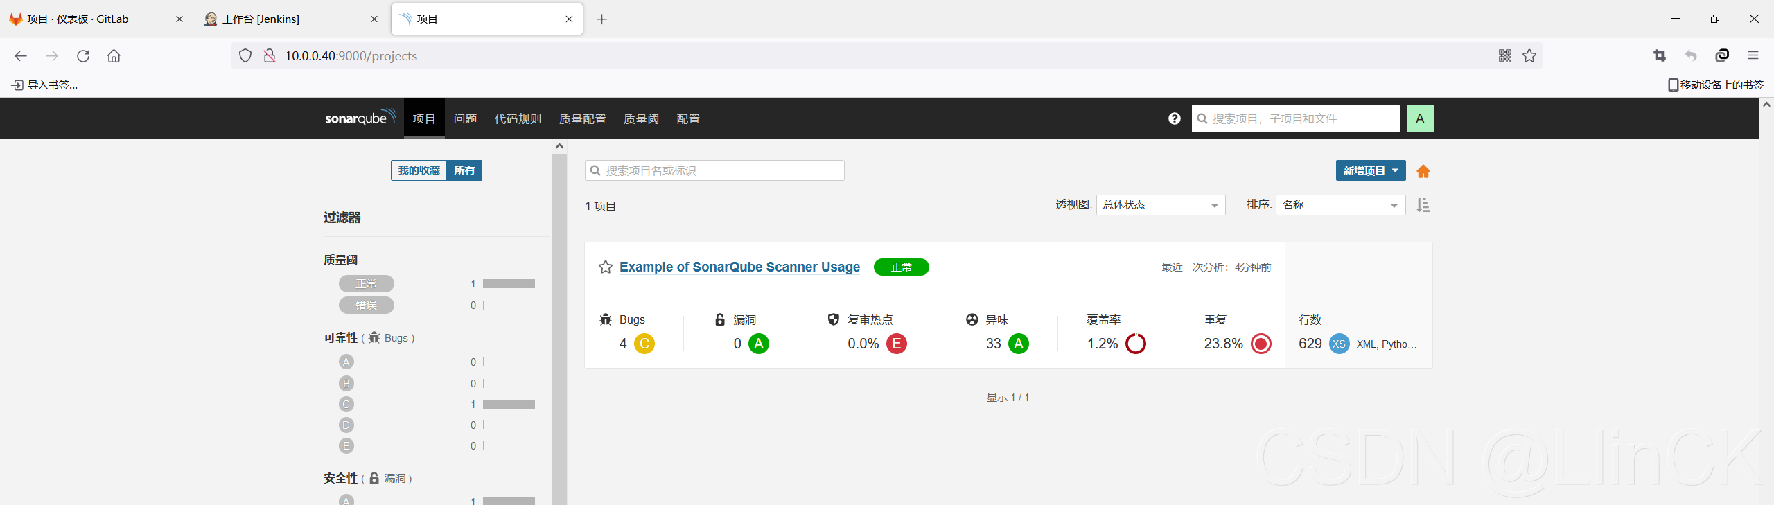Switch to 我的收藏 projects
1774x505 pixels.
pos(419,170)
